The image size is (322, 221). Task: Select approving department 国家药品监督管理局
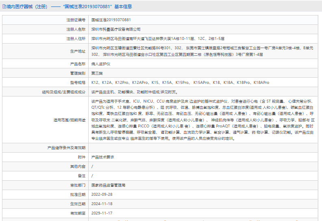(x=108, y=185)
